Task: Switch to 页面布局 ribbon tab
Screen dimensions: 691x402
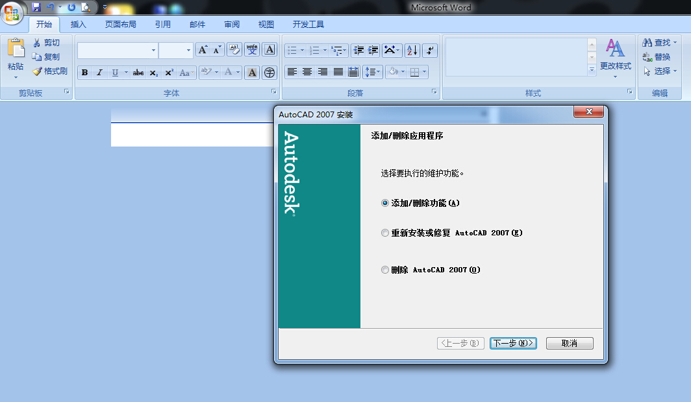Action: 120,24
